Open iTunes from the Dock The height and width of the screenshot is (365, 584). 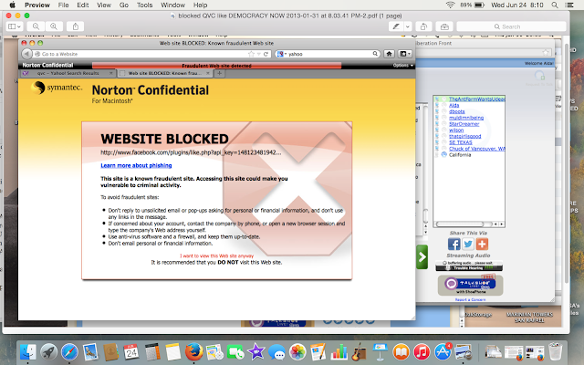422,352
